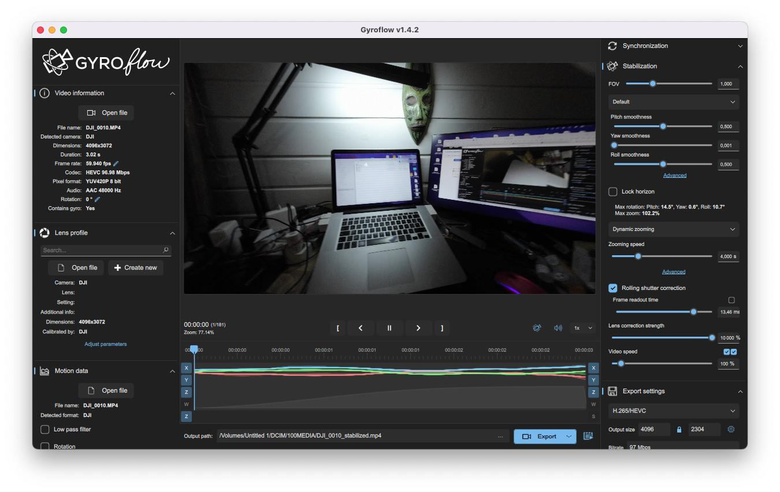Click Open file in Motion data

[x=106, y=390]
